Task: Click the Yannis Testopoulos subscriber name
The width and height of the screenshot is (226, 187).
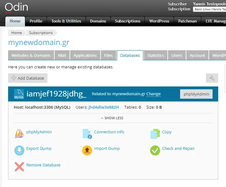Action: [x=209, y=4]
